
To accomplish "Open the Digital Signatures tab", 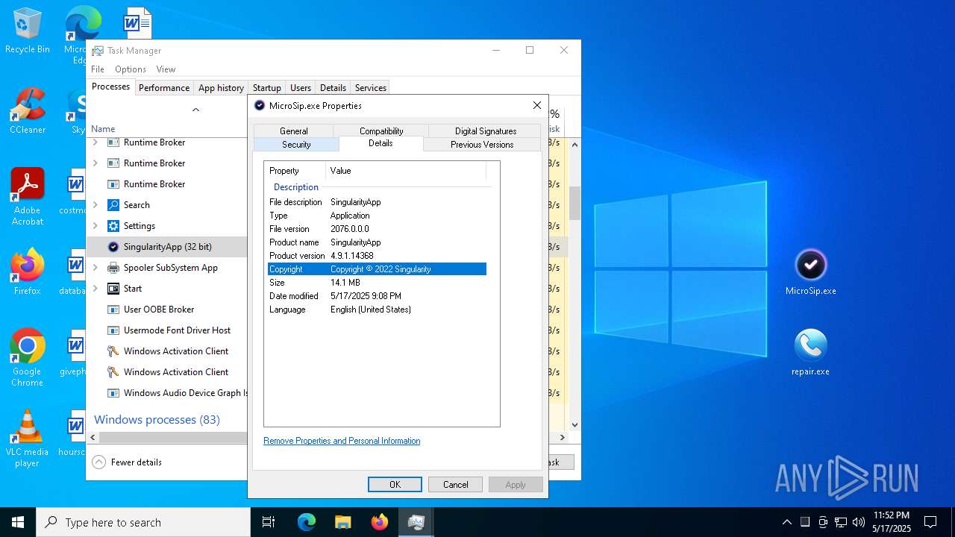I will (486, 131).
